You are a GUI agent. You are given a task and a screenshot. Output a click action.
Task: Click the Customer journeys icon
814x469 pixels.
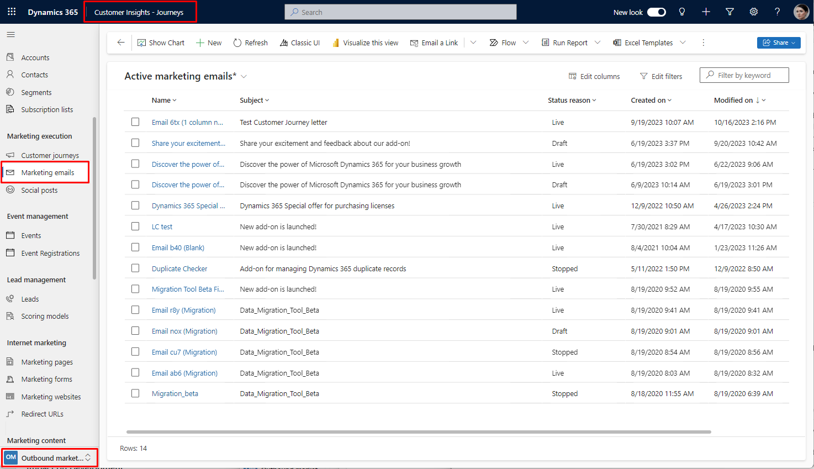tap(10, 155)
